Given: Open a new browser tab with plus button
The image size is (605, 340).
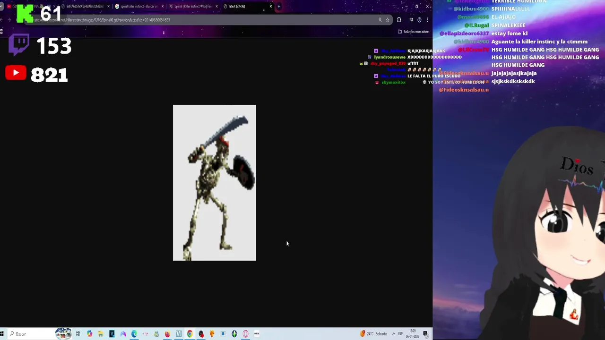Looking at the screenshot, I should [x=279, y=6].
